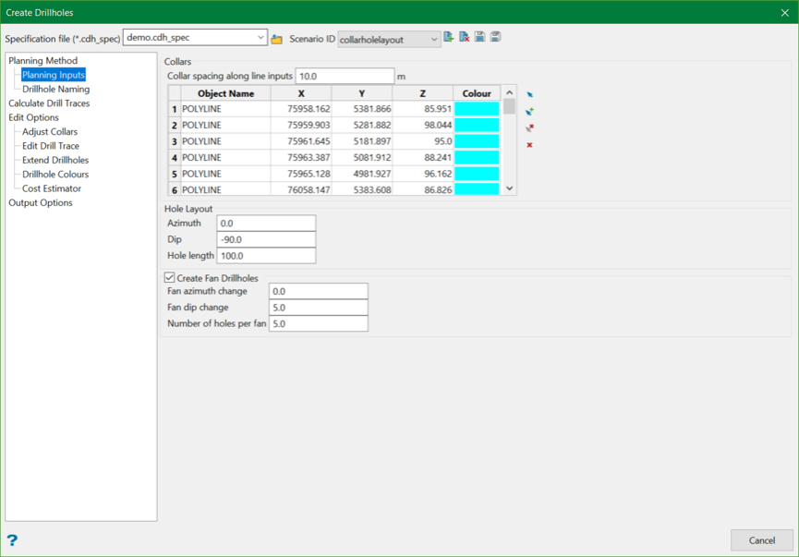Click the Colour column header
Viewport: 799px width, 557px height.
(x=477, y=93)
